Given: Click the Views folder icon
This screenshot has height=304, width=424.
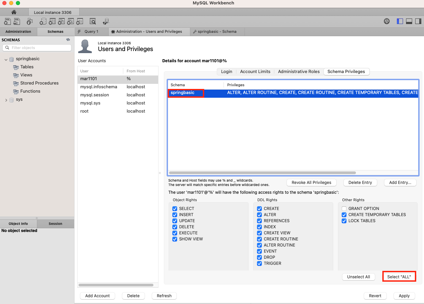Looking at the screenshot, I should point(16,75).
